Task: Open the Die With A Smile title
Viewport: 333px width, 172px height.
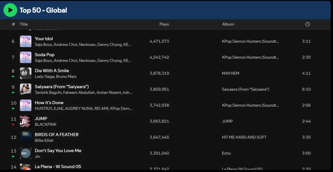Action: (52, 71)
